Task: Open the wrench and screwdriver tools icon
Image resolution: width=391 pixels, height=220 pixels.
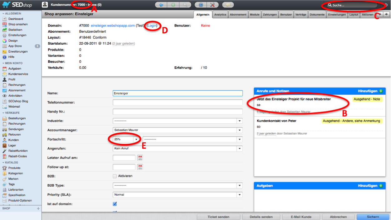Action: click(213, 5)
